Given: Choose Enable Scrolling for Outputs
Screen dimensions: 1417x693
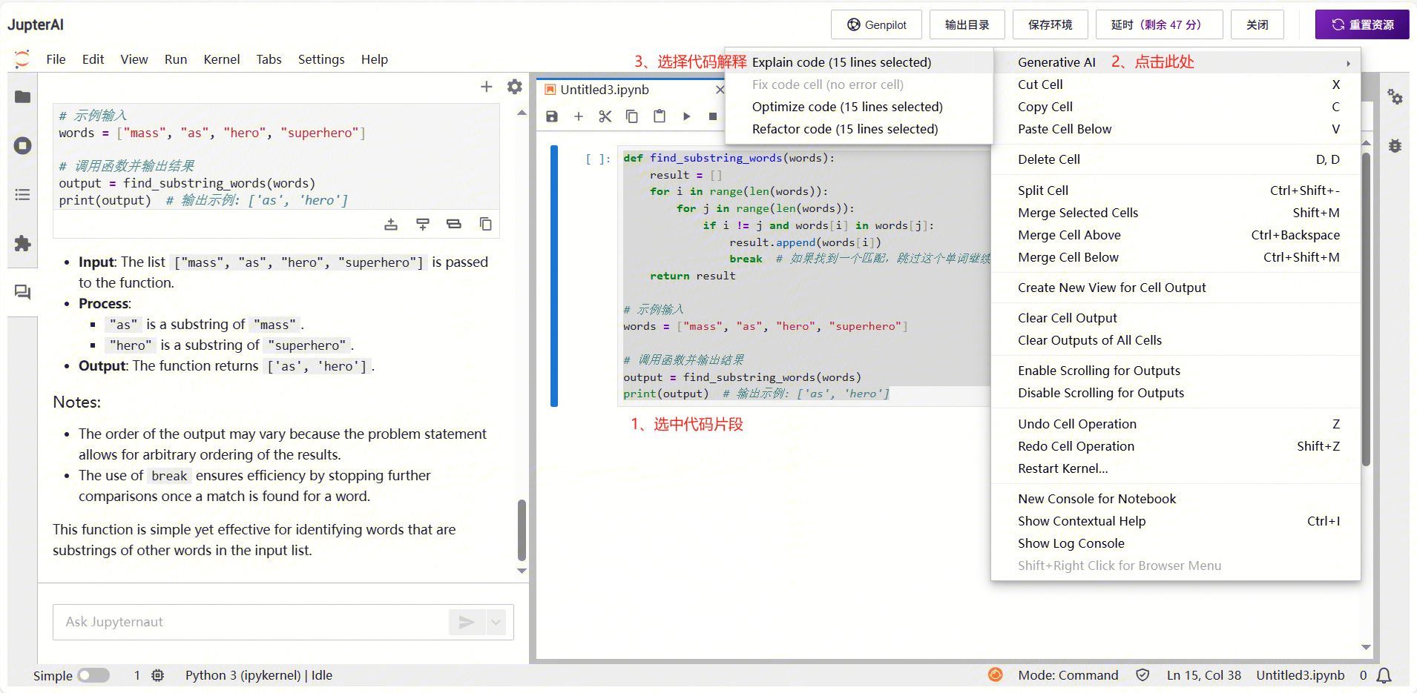Looking at the screenshot, I should coord(1176,371).
